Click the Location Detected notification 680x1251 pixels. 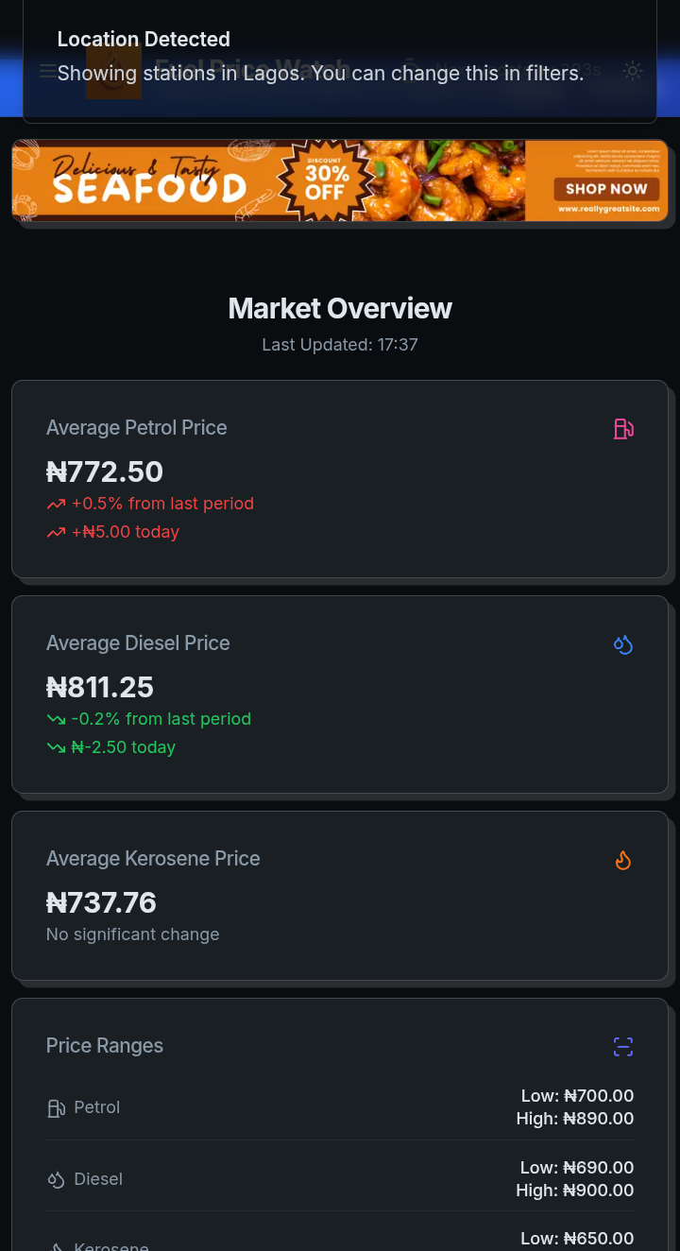pyautogui.click(x=339, y=57)
